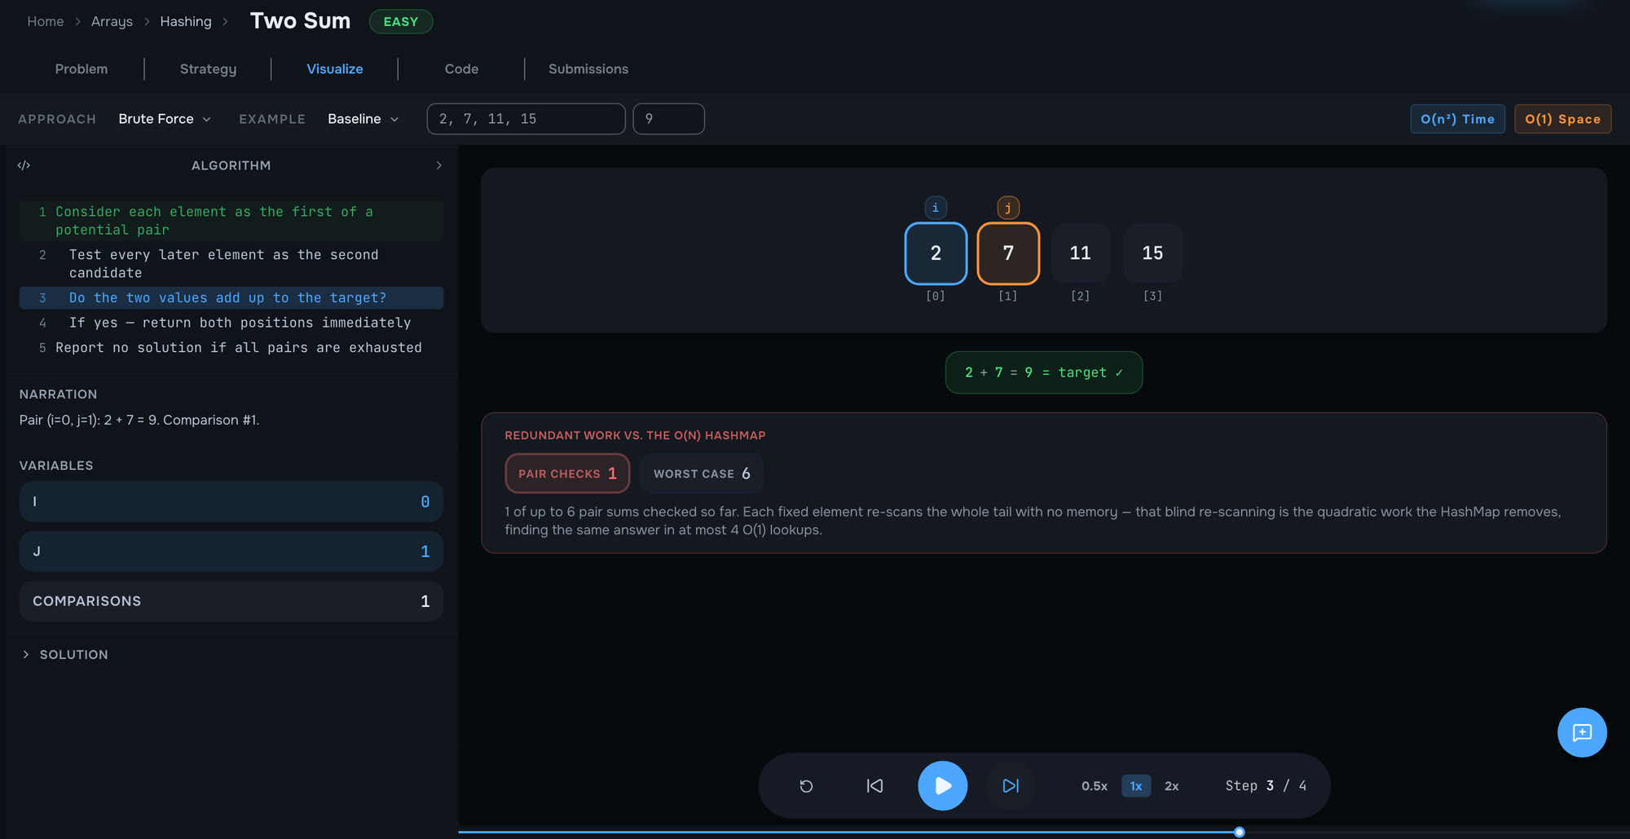Click the array cell containing 11

pos(1081,253)
